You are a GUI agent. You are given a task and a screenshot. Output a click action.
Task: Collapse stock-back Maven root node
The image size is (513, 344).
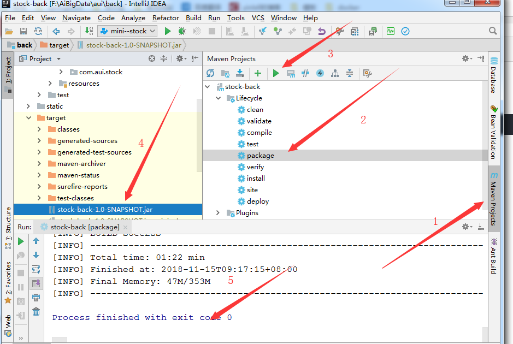tap(208, 87)
